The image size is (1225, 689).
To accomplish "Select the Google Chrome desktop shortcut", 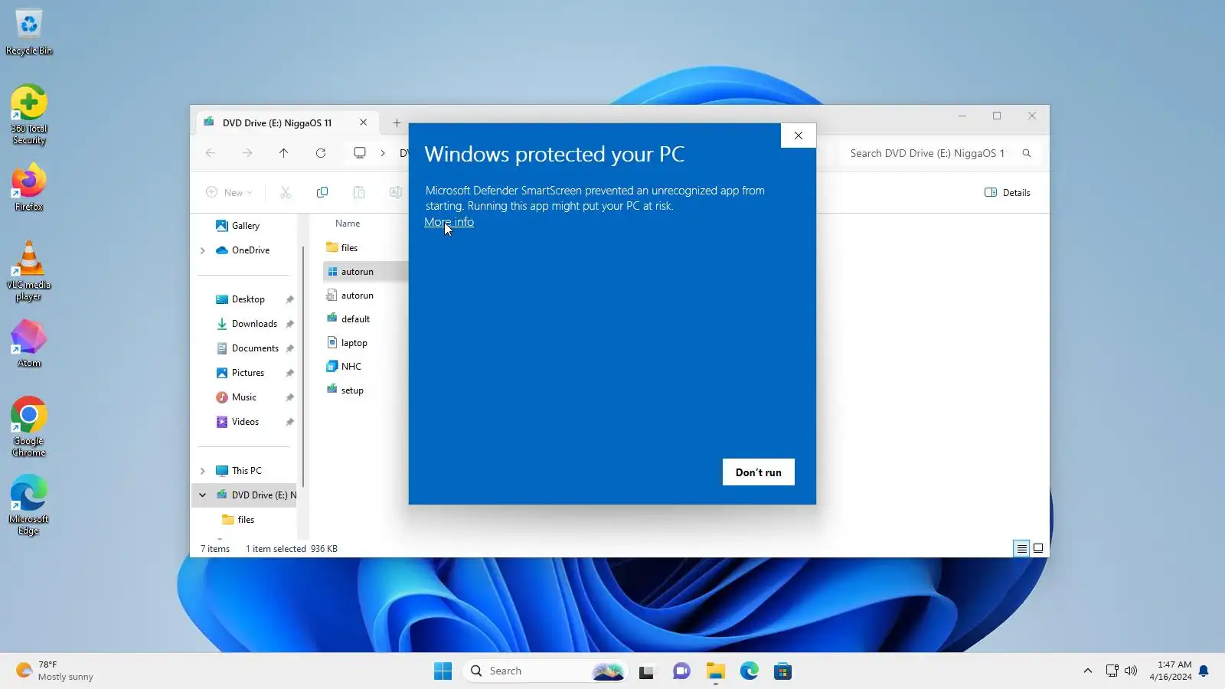I will click(29, 427).
